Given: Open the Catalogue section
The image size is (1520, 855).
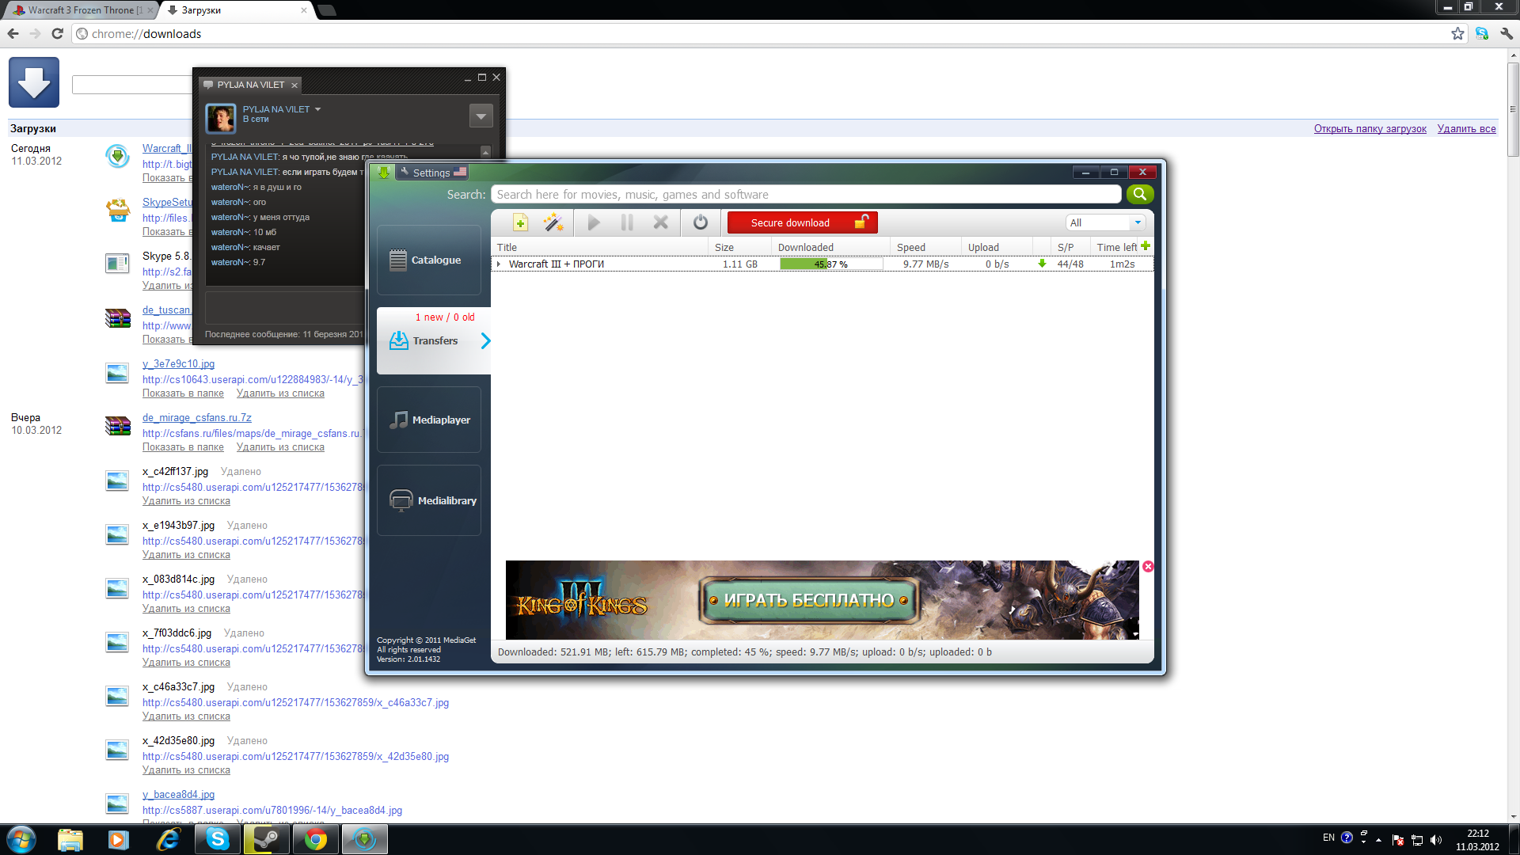Looking at the screenshot, I should [x=429, y=260].
